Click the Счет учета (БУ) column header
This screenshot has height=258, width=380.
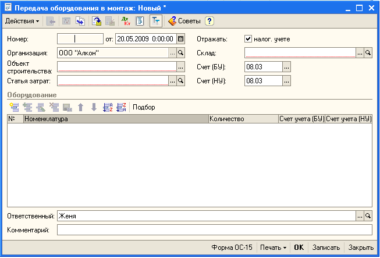301,119
